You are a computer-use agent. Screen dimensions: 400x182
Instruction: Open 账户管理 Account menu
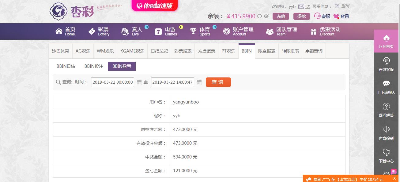tap(238, 31)
